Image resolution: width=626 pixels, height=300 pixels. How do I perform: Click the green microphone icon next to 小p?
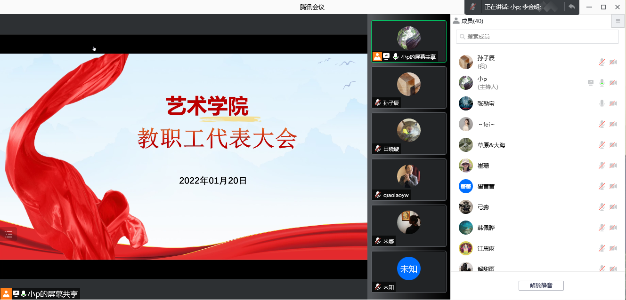point(602,83)
